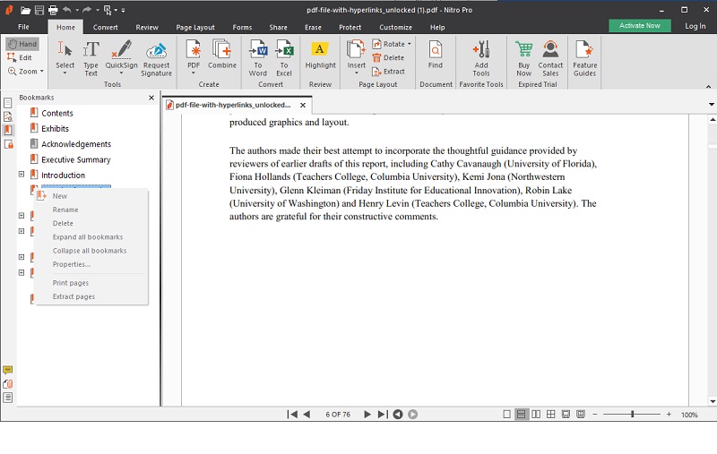Convert document To Word
The width and height of the screenshot is (717, 454).
[x=258, y=57]
